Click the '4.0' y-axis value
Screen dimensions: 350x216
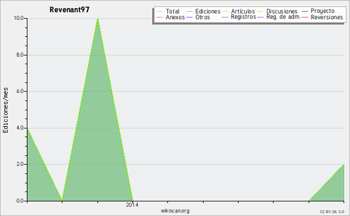point(20,128)
